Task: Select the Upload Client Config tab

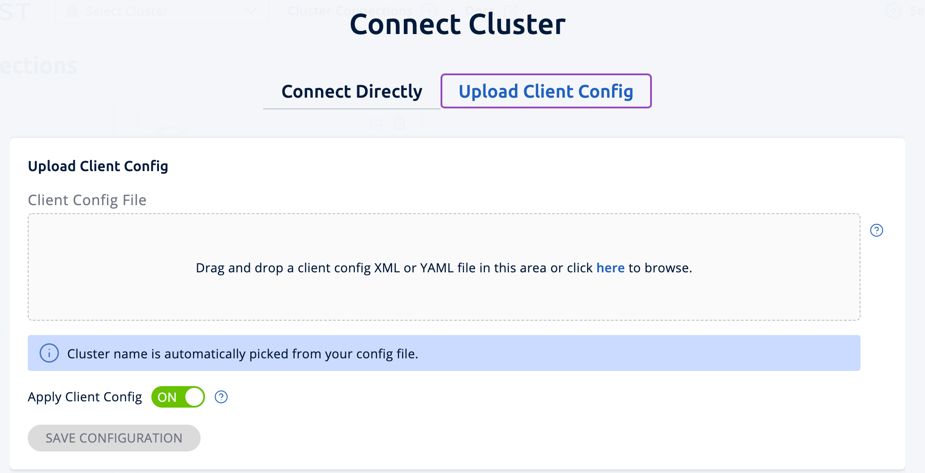Action: [546, 91]
